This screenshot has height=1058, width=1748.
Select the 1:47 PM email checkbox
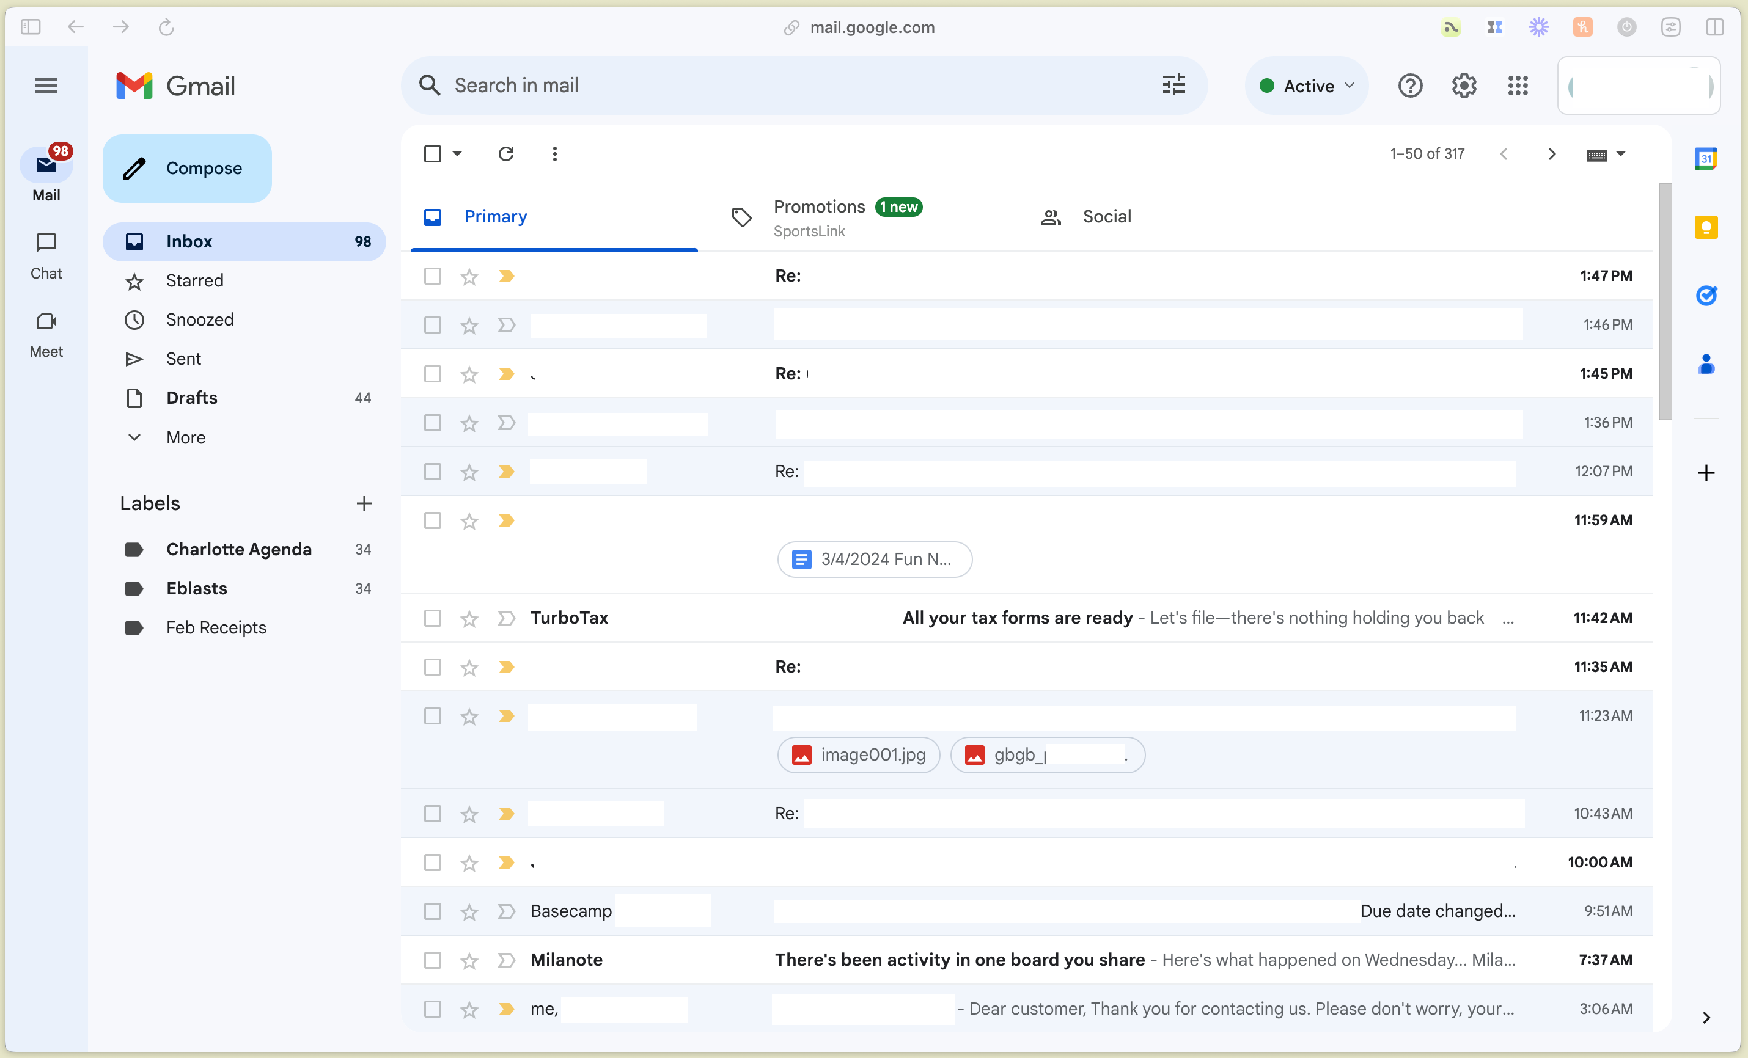tap(432, 276)
